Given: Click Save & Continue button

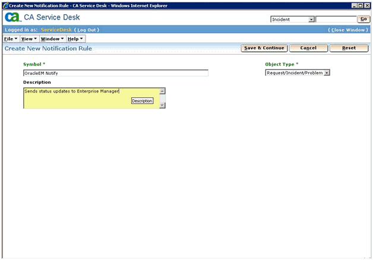Looking at the screenshot, I should 264,48.
